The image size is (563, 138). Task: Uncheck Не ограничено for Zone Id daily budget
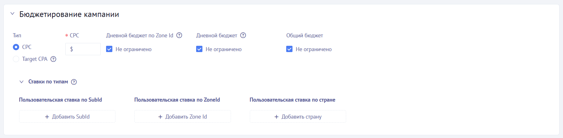click(x=109, y=49)
